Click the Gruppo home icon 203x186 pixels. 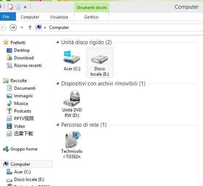pyautogui.click(x=6, y=149)
